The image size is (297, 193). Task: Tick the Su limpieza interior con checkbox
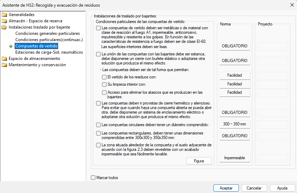click(104, 84)
